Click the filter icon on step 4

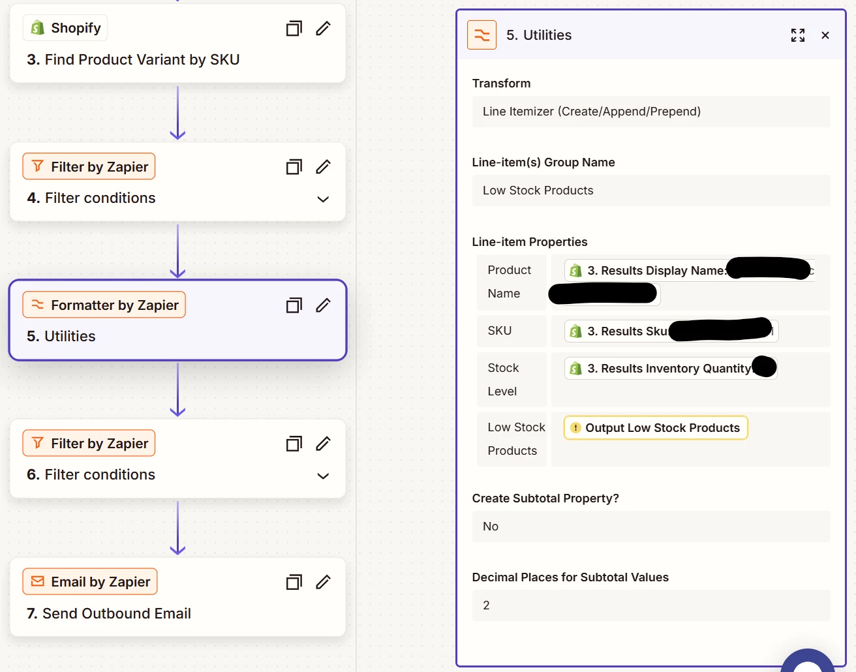[38, 166]
